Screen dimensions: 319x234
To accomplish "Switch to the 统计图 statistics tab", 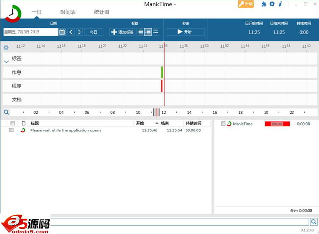I will (x=102, y=12).
